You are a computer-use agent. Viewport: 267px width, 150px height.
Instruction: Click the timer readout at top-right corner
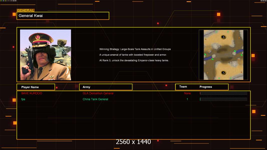[263, 1]
